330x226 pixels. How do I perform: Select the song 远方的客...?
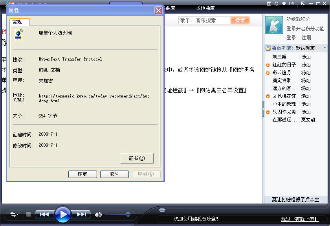click(x=285, y=88)
